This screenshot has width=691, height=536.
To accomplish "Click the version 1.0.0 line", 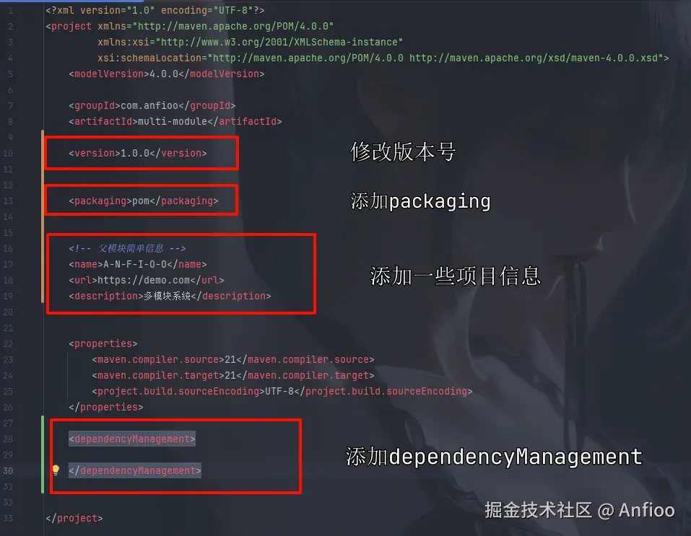I will [137, 153].
